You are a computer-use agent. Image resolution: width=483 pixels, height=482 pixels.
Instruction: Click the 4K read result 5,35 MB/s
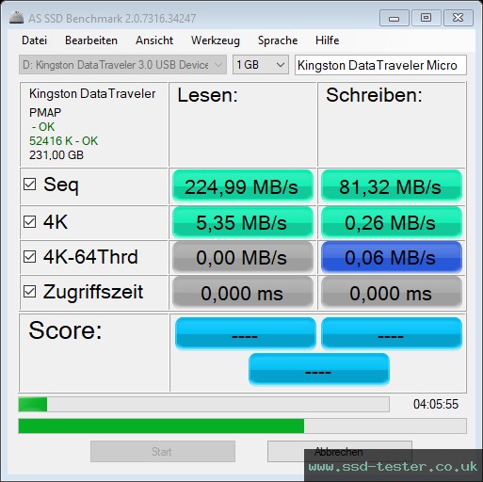(x=243, y=222)
